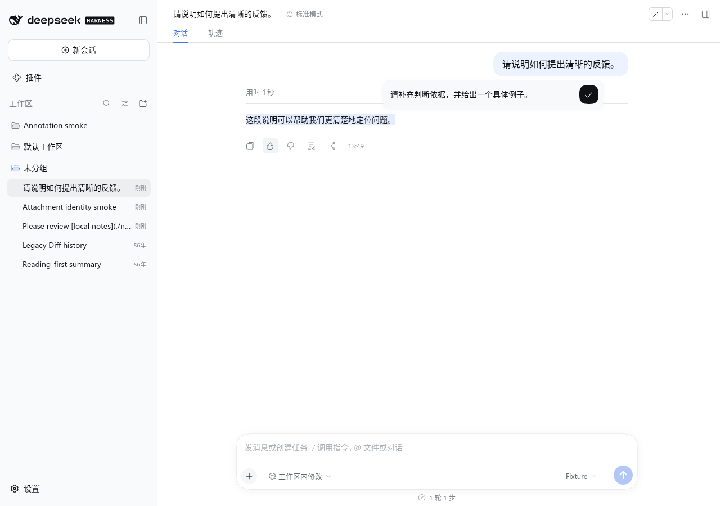The image size is (720, 506).
Task: Start a new conversation with 新会话
Action: 79,50
